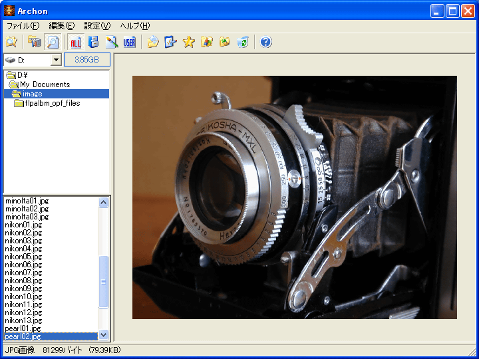Select the USER filter icon
This screenshot has height=359, width=479.
click(x=130, y=42)
